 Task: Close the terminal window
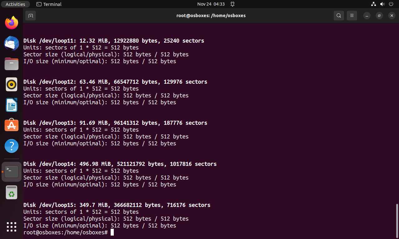392,16
